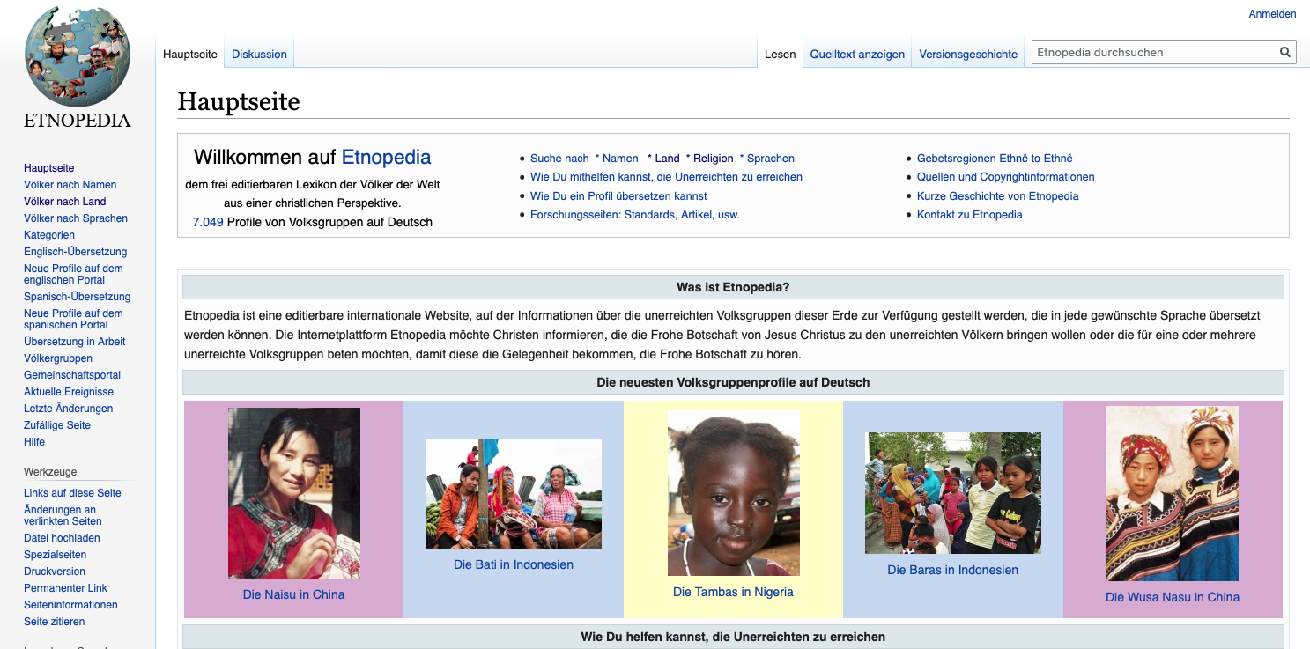Click the Sprachen search link in welcome box

(x=771, y=159)
